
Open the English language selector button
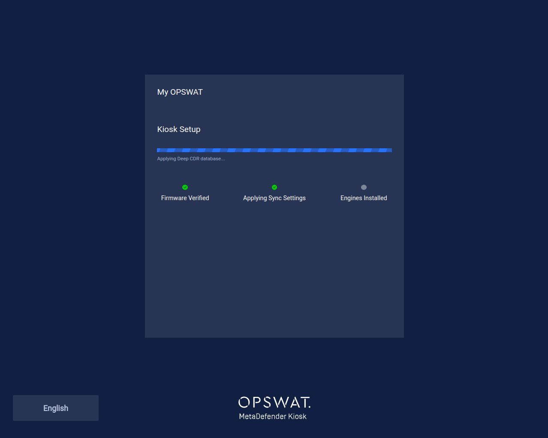pos(56,408)
